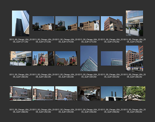This screenshot has height=122, width=155.
Task: Click filename label ending 5L8Y1274.CR2
Action: tap(66, 41)
